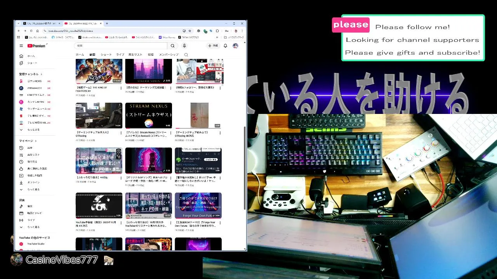Switch to the ライブ channel tab
This screenshot has height=279, width=497.
tap(120, 55)
